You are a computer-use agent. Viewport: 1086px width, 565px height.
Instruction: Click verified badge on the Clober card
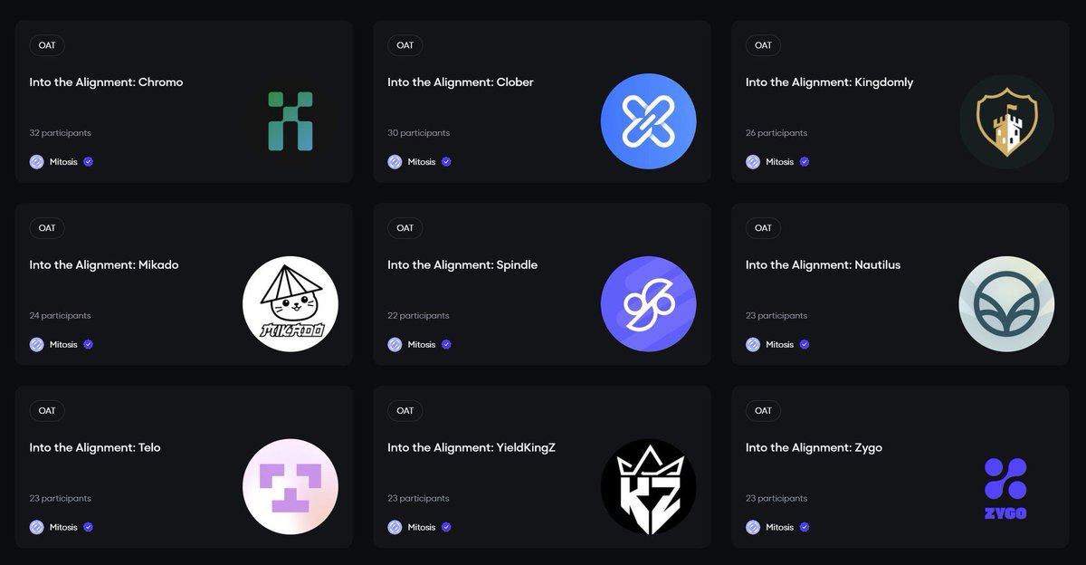coord(446,162)
